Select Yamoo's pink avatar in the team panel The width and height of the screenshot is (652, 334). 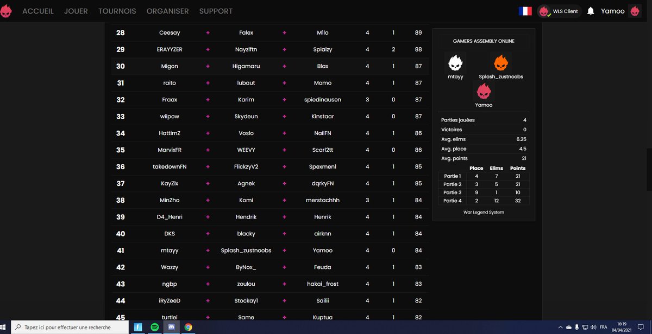484,91
